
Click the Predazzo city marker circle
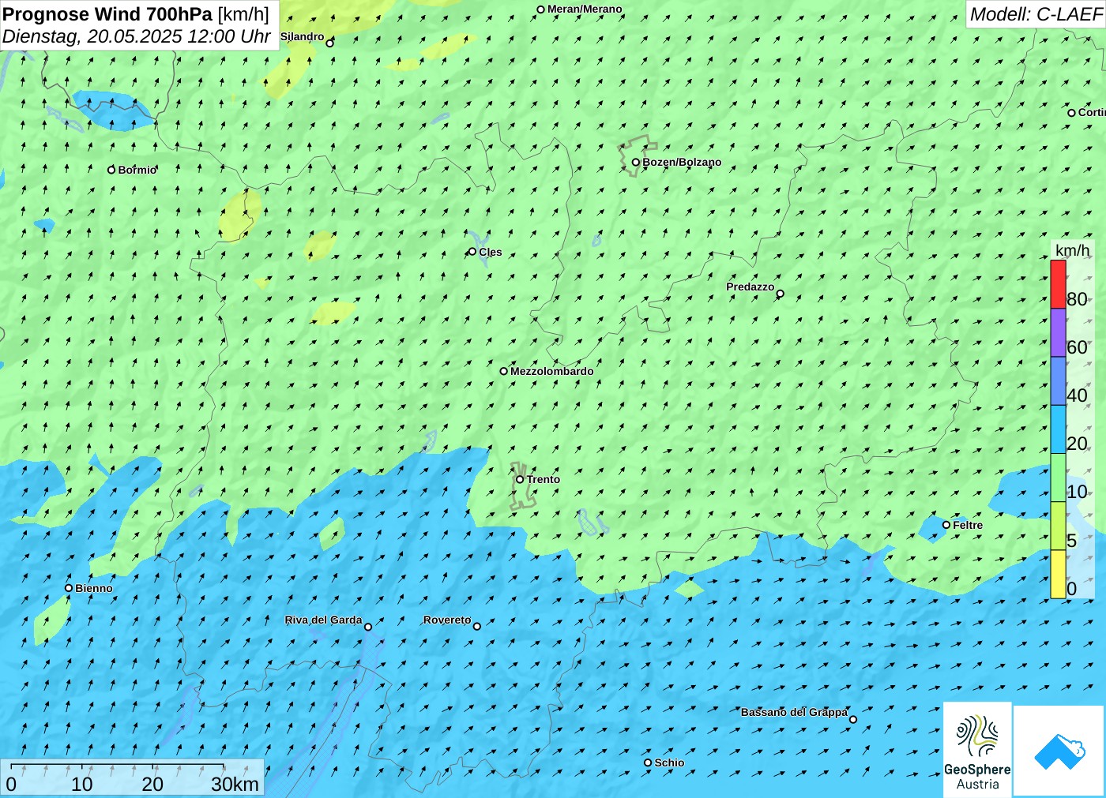tap(780, 294)
